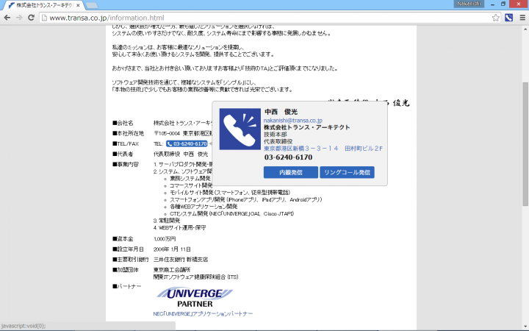Reload the page with the refresh icon

31,18
